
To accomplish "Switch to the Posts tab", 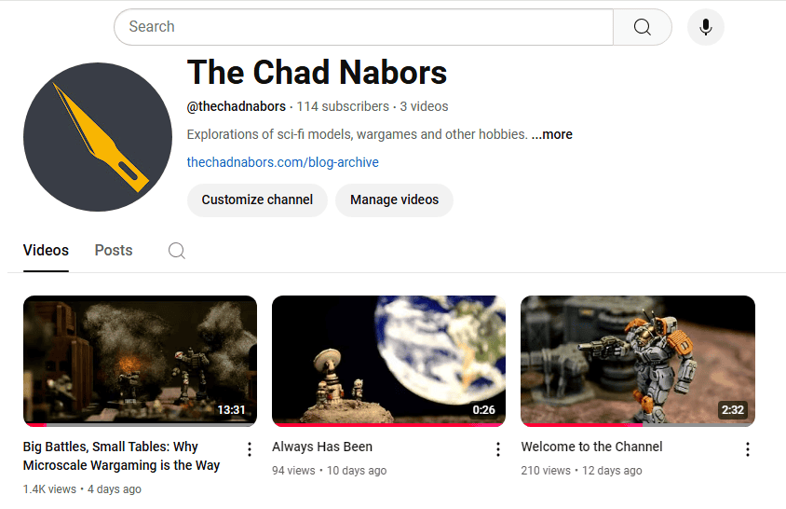I will 114,251.
